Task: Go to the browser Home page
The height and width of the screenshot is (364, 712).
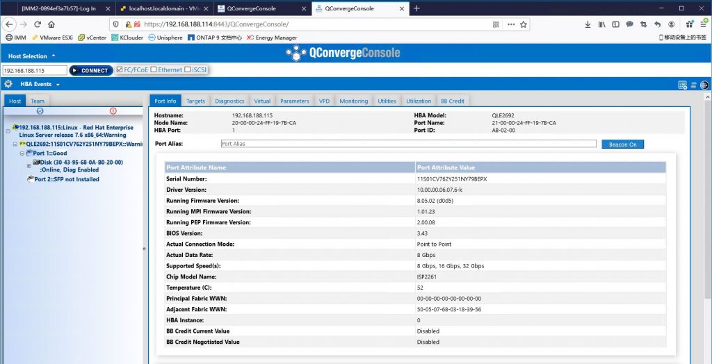Action: pos(51,24)
